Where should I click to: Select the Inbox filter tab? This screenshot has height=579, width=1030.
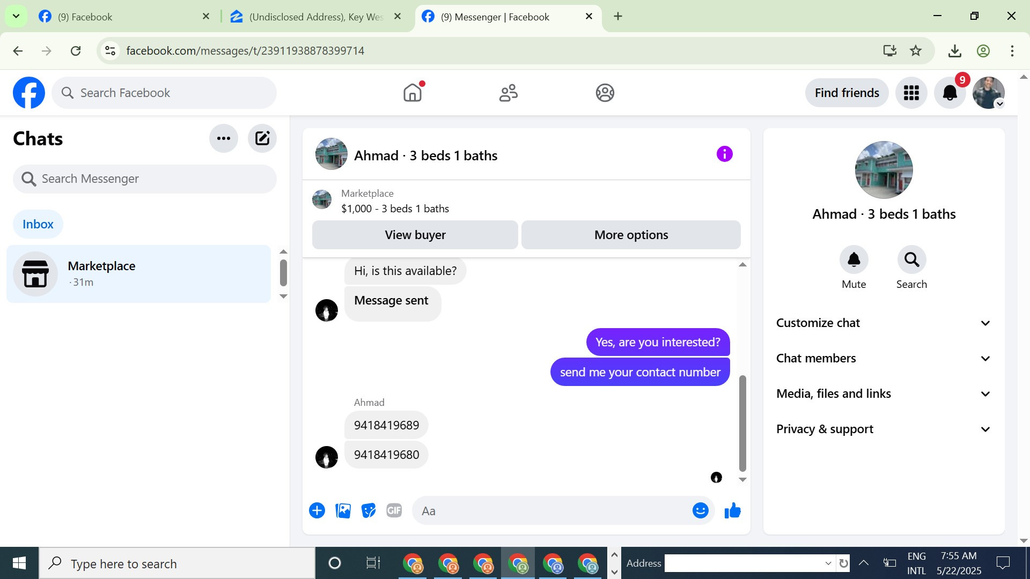(38, 224)
